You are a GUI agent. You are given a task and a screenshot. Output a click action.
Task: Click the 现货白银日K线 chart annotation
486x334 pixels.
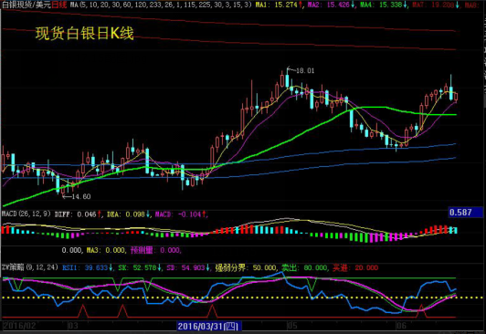[85, 33]
